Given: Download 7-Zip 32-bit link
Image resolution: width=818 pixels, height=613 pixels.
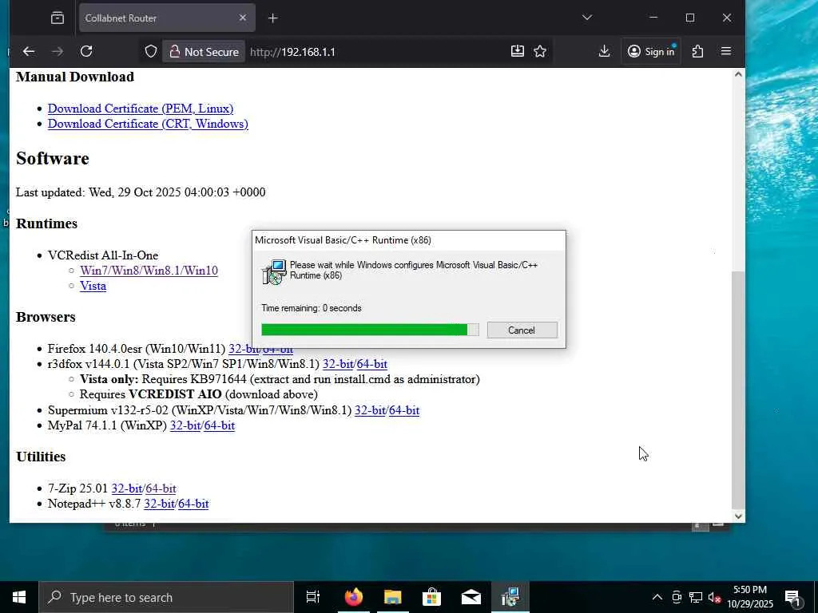Looking at the screenshot, I should pos(127,488).
